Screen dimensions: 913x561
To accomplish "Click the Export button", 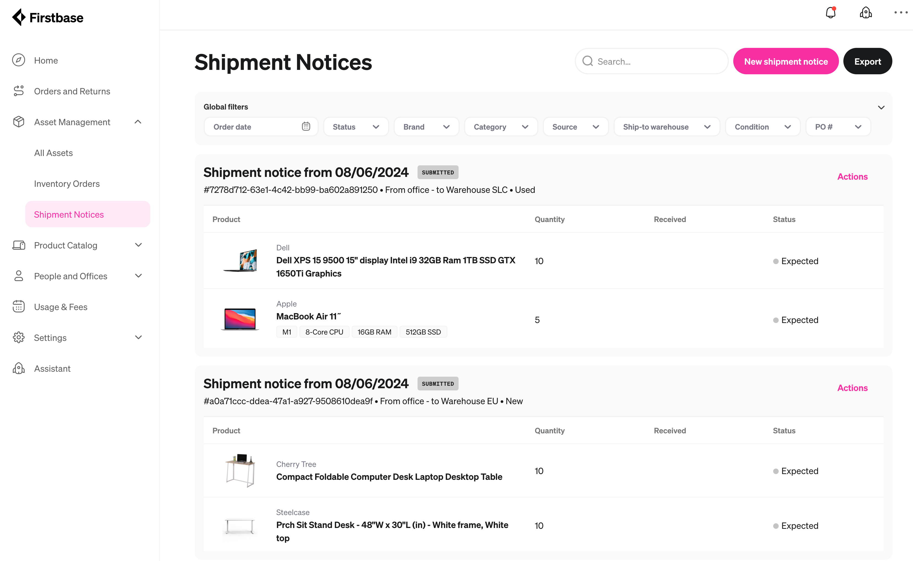I will (867, 61).
